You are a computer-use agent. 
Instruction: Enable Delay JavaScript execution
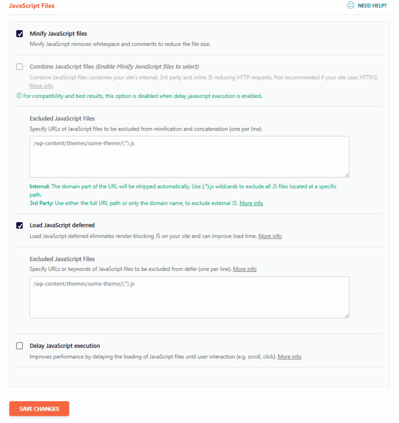click(19, 345)
